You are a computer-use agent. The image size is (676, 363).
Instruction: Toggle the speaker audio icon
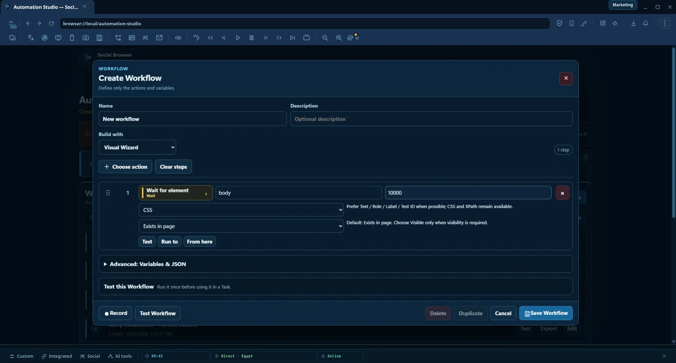pos(178,38)
